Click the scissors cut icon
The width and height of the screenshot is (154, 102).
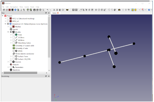(x=54, y=10)
